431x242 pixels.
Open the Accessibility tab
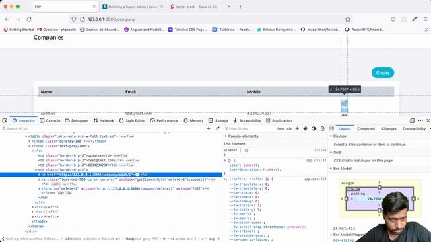point(247,120)
